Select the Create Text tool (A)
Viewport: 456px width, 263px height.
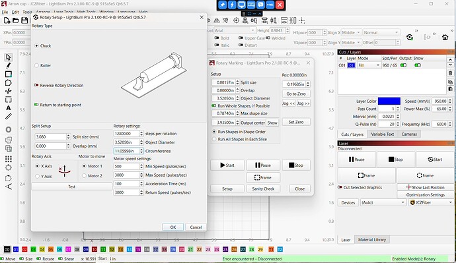pyautogui.click(x=9, y=108)
